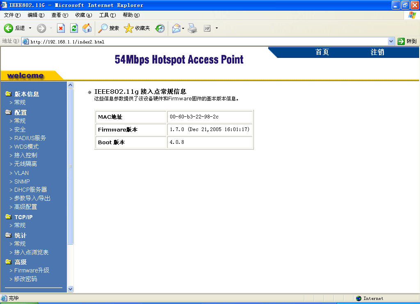Open the 工具(T) menu
The width and height of the screenshot is (420, 304).
pos(107,15)
